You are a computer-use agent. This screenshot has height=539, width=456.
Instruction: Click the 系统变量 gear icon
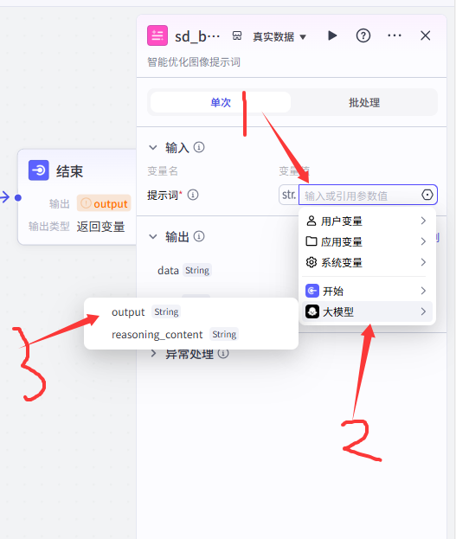pyautogui.click(x=311, y=262)
